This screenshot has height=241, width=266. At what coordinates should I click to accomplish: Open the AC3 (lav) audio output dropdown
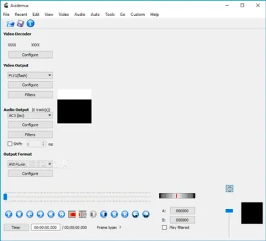coord(30,115)
